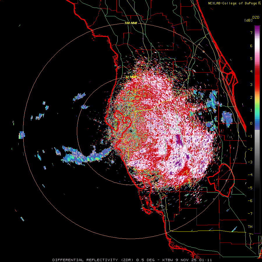Image resolution: width=262 pixels, height=262 pixels.
Task: Click the TH threshold label on the legend
Action: tap(250, 227)
